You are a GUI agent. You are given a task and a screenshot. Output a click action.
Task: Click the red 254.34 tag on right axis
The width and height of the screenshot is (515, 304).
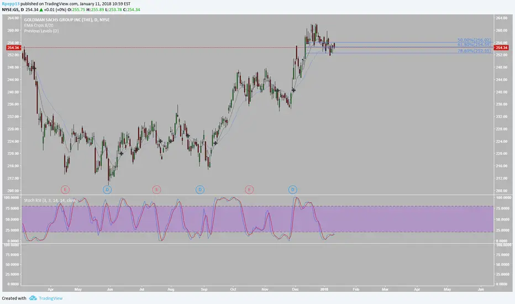502,48
